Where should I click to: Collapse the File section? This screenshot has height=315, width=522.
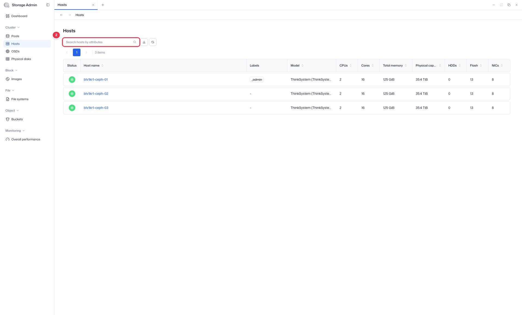pyautogui.click(x=10, y=90)
